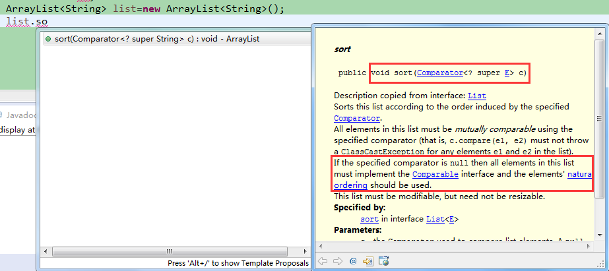Viewport: 609px width, 271px height.
Task: Click the Javadoc view tab icon
Action: pyautogui.click(x=2, y=114)
